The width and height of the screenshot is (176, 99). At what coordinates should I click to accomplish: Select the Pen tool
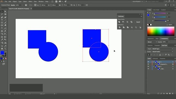point(2,17)
